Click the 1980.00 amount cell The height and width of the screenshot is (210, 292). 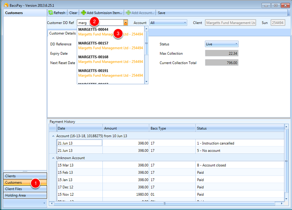click(x=126, y=194)
